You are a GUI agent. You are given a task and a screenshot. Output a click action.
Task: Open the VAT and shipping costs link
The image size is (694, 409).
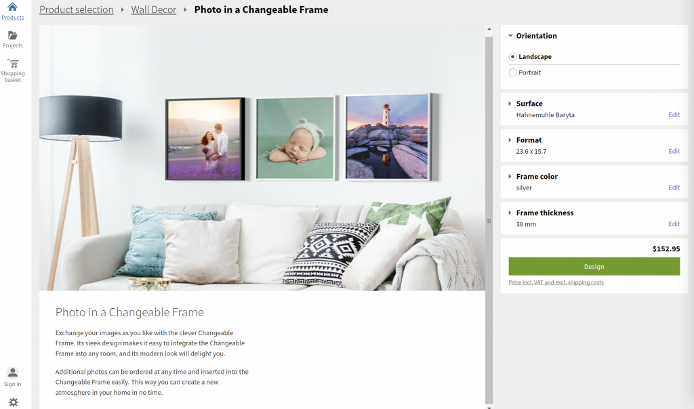[556, 282]
